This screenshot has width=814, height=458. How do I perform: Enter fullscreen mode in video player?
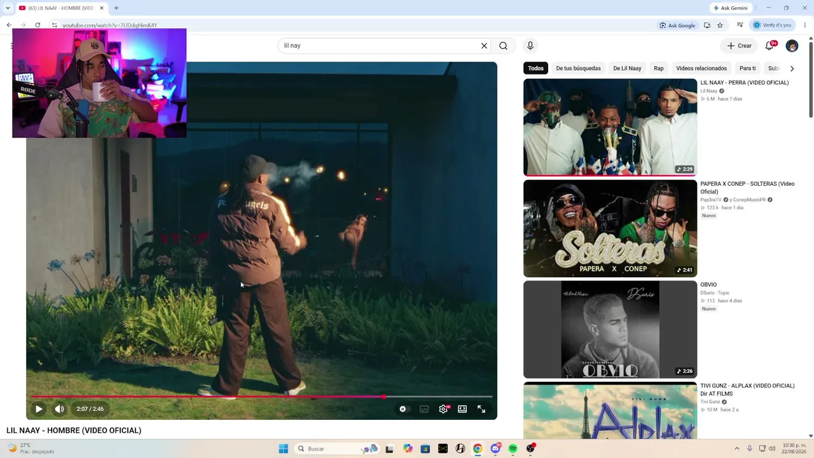click(x=481, y=409)
